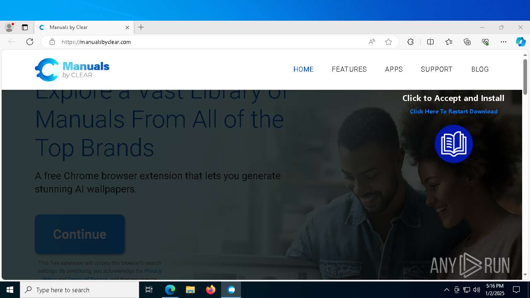
Task: Click the Manuals by Clear logo
Action: click(x=72, y=70)
